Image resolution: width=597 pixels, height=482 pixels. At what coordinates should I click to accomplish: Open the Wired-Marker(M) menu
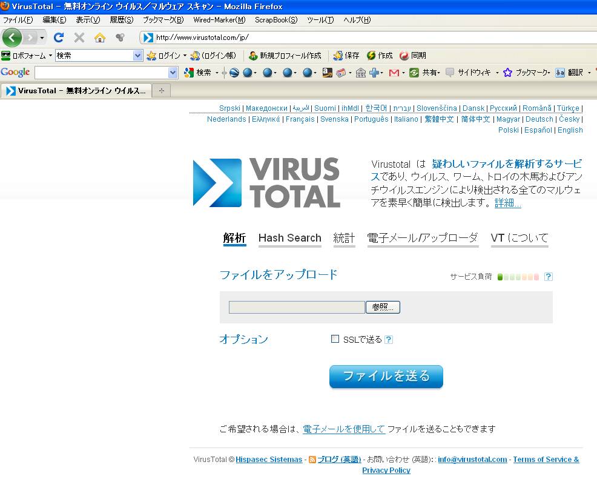(219, 20)
